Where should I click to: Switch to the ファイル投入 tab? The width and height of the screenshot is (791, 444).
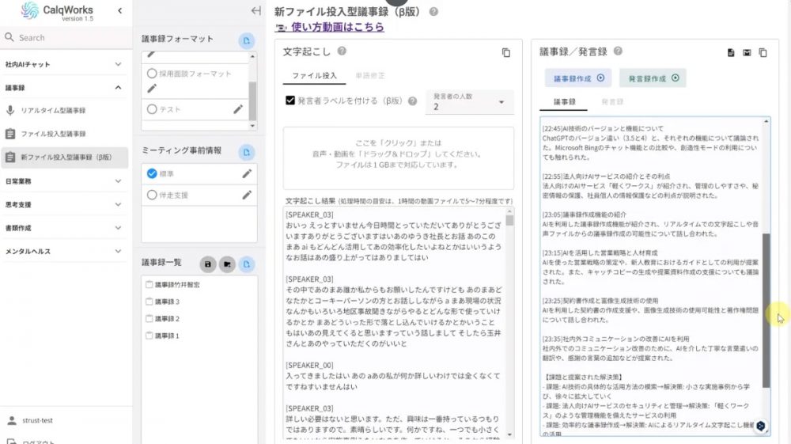tap(314, 76)
